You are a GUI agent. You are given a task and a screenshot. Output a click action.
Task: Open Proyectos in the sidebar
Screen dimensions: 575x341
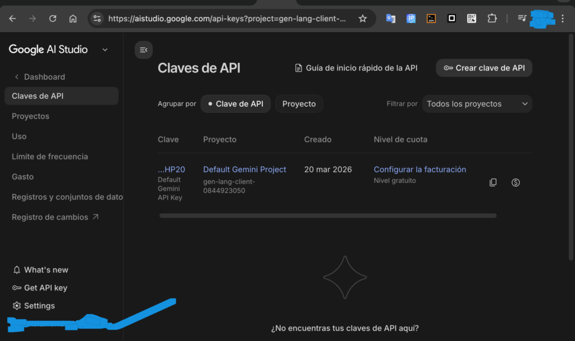click(30, 116)
